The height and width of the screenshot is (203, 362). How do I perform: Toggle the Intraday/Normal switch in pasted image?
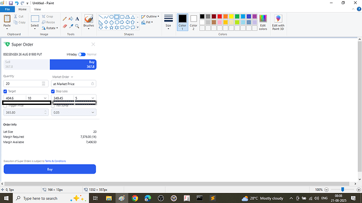pos(82,55)
